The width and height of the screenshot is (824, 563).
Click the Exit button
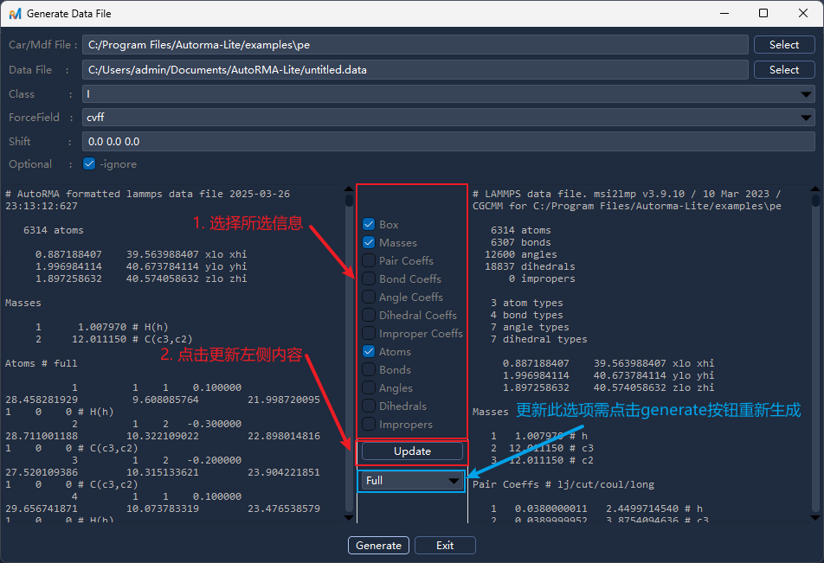[x=445, y=546]
